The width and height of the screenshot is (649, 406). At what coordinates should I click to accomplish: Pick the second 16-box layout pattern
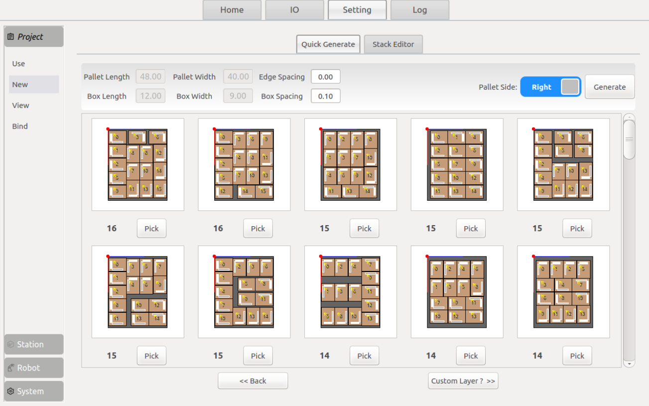coord(258,229)
